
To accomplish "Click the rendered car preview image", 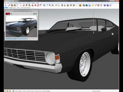I will [x=21, y=26].
